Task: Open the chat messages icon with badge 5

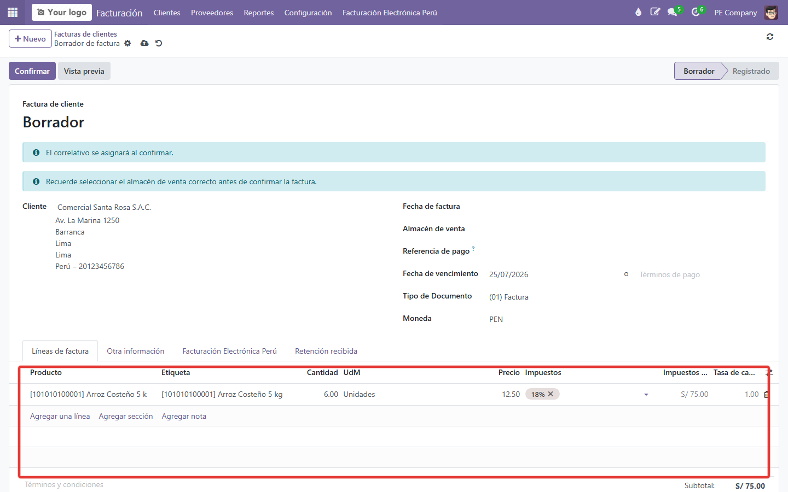Action: pyautogui.click(x=673, y=12)
